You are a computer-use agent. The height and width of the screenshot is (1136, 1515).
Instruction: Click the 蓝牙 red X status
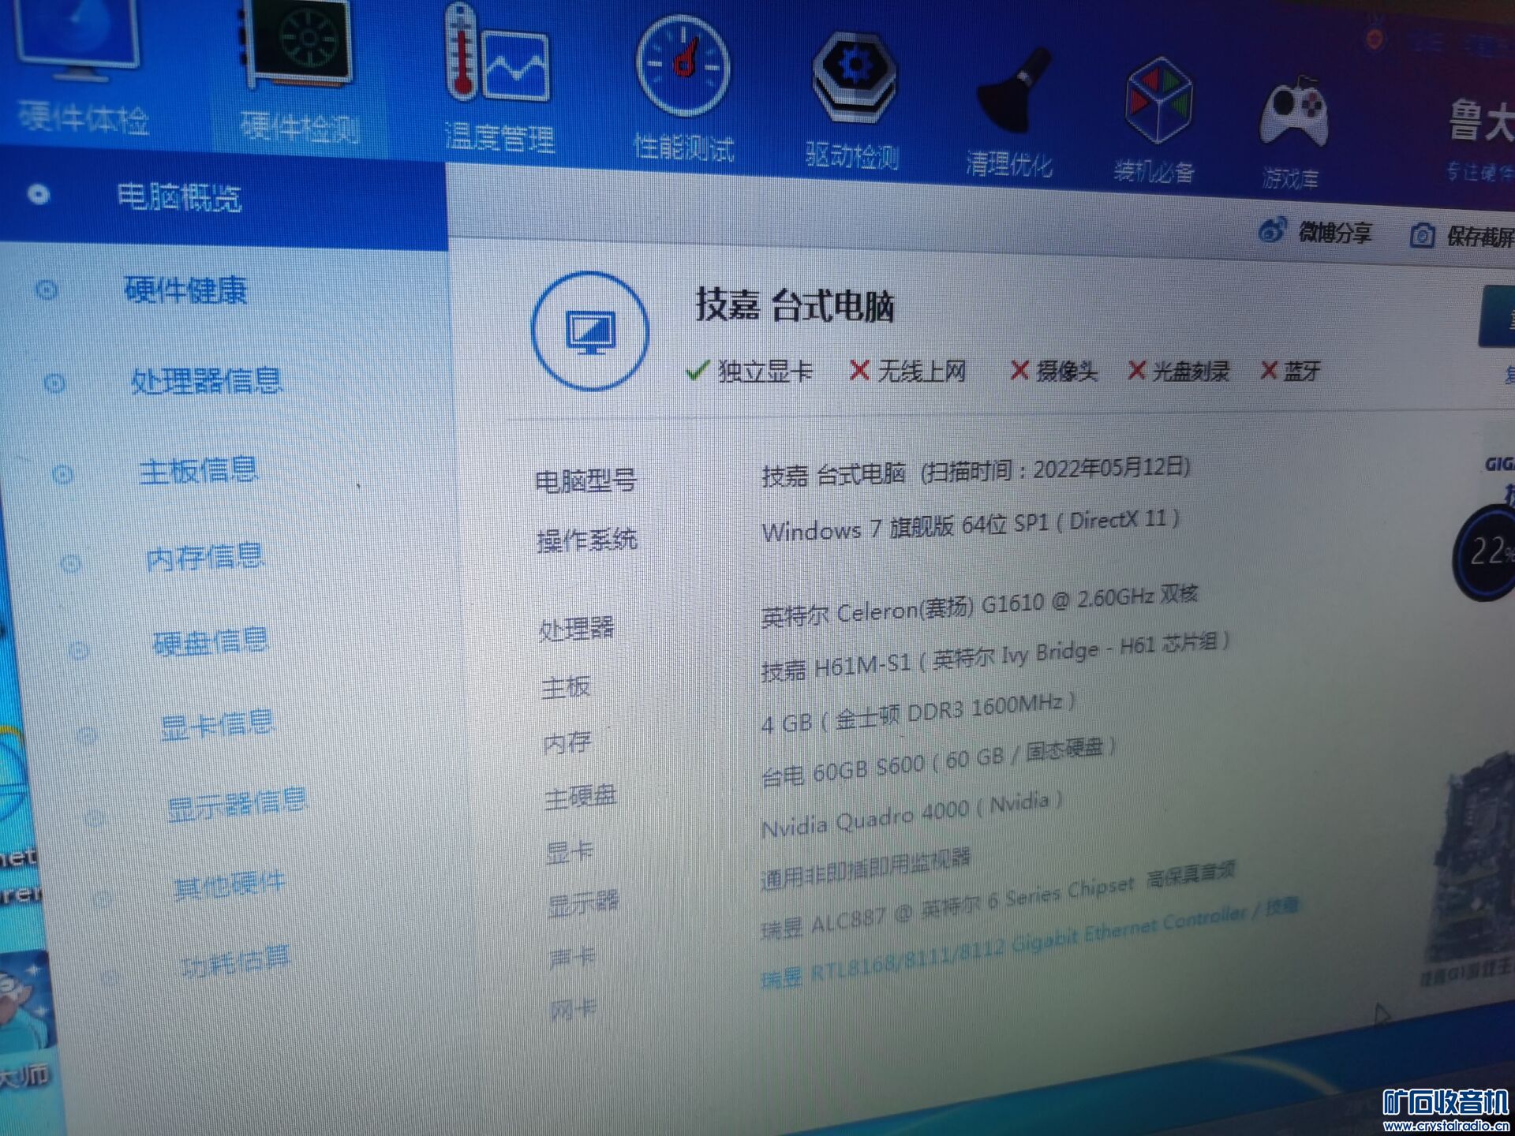(1291, 371)
